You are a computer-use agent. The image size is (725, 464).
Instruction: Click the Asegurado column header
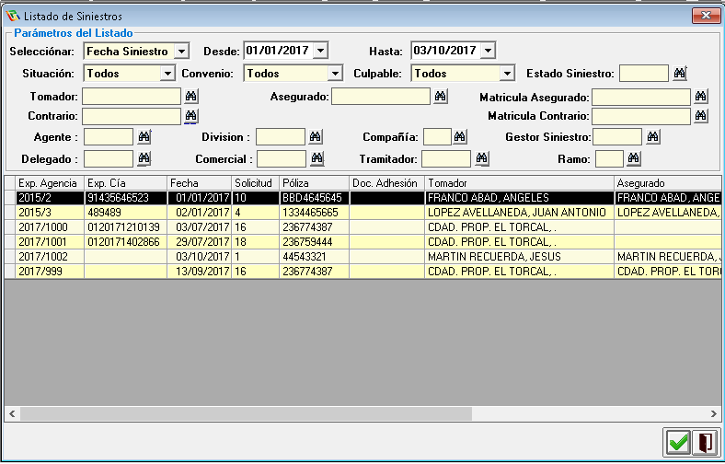coord(667,183)
